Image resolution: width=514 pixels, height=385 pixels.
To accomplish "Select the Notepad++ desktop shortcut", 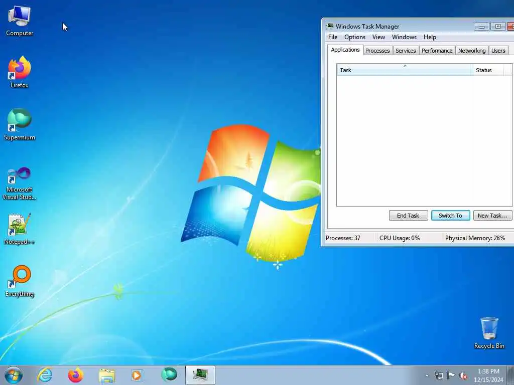I will (20, 229).
